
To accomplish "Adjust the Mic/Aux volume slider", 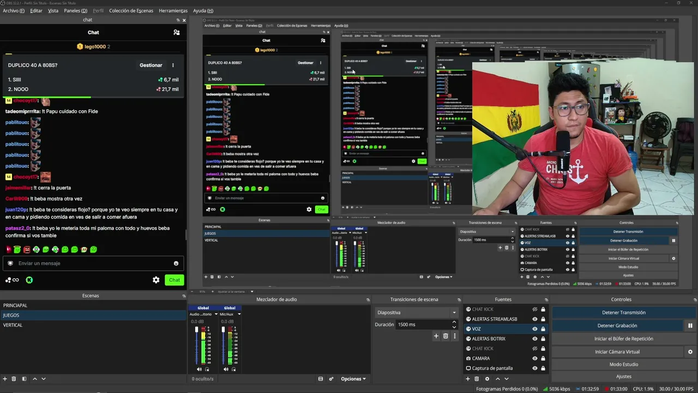I will [224, 345].
